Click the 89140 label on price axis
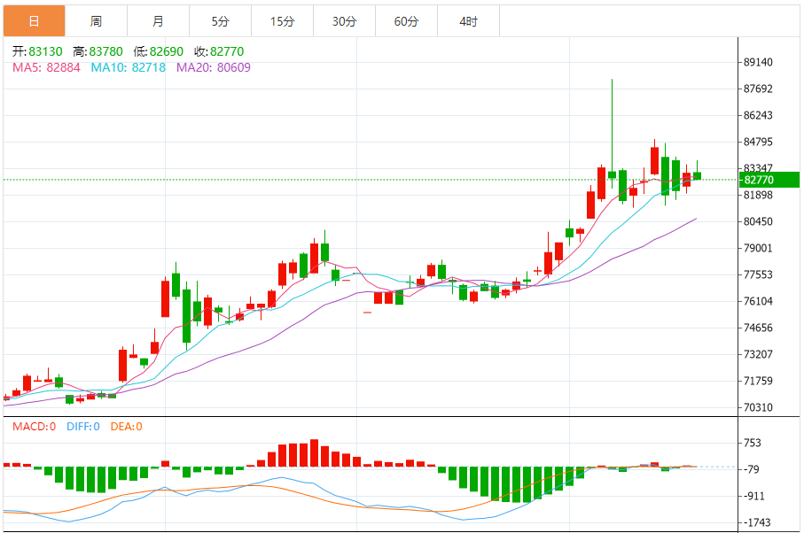The width and height of the screenshot is (804, 533). pos(758,63)
